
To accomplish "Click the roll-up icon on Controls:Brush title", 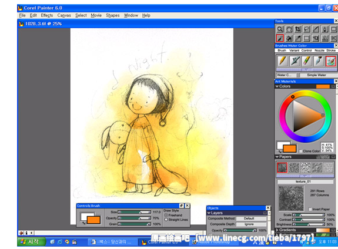I will pyautogui.click(x=182, y=206).
